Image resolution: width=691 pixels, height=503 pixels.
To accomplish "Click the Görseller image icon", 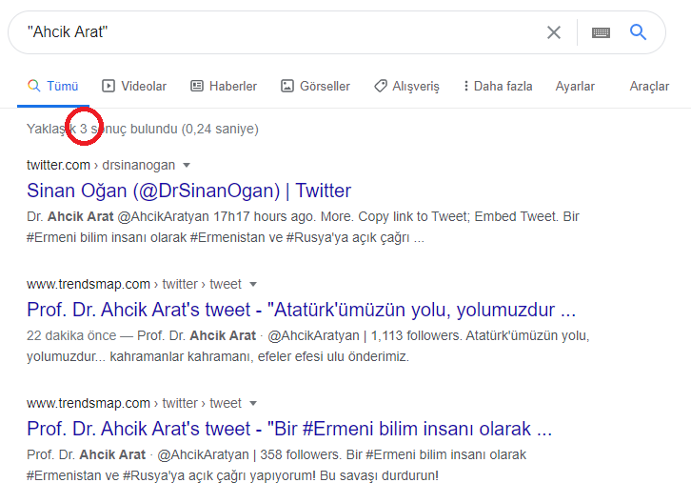I will (x=286, y=86).
